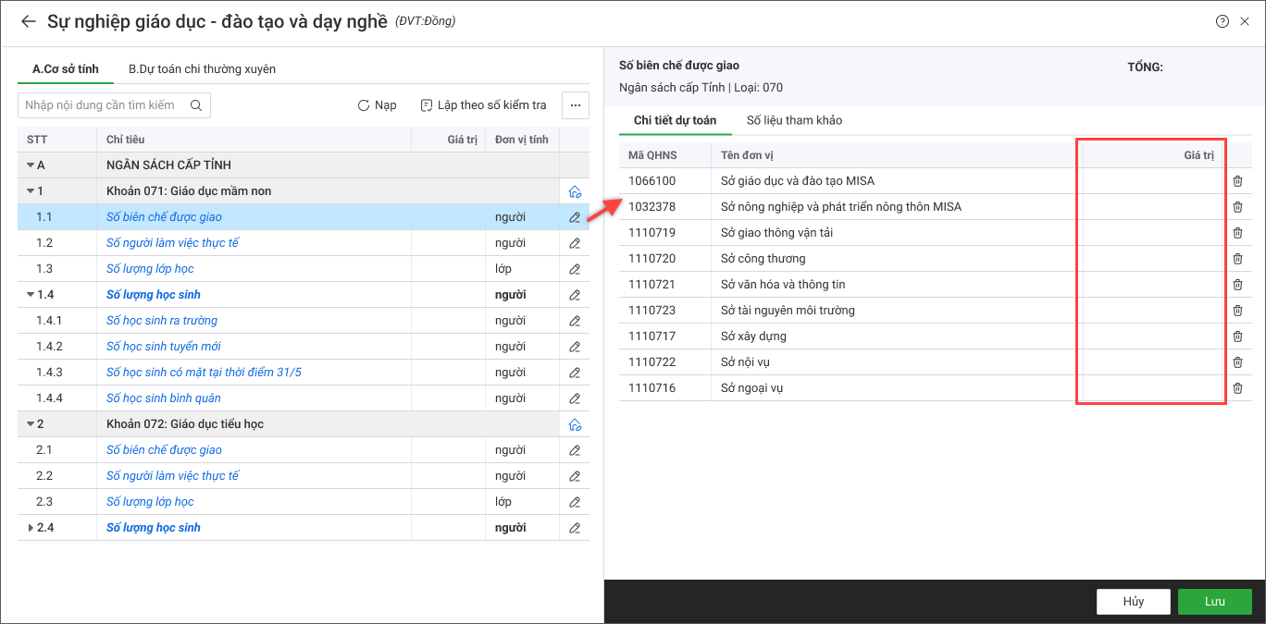Click trash icon for Sở công thương
The width and height of the screenshot is (1266, 624).
click(1237, 259)
